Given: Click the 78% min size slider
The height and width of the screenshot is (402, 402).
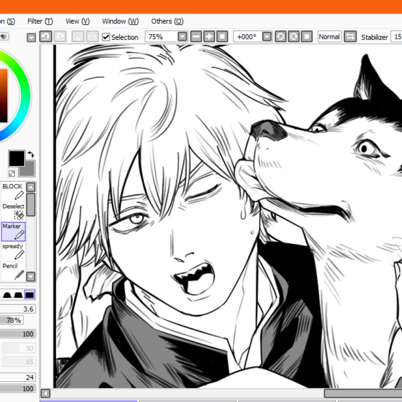Looking at the screenshot, I should click(x=12, y=320).
